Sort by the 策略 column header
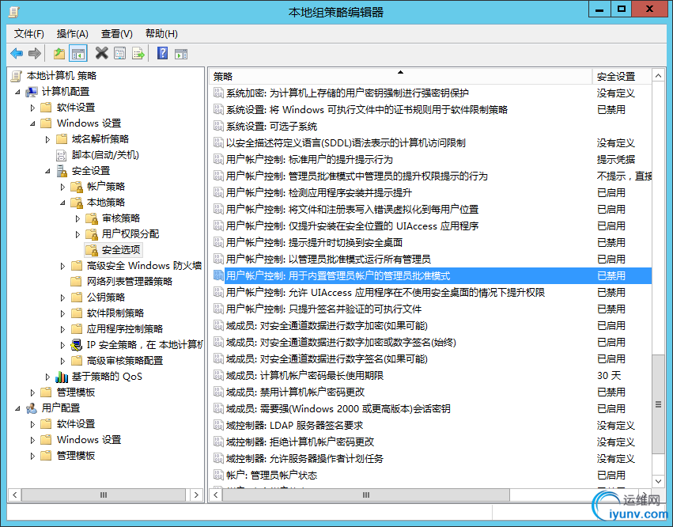 coord(400,77)
